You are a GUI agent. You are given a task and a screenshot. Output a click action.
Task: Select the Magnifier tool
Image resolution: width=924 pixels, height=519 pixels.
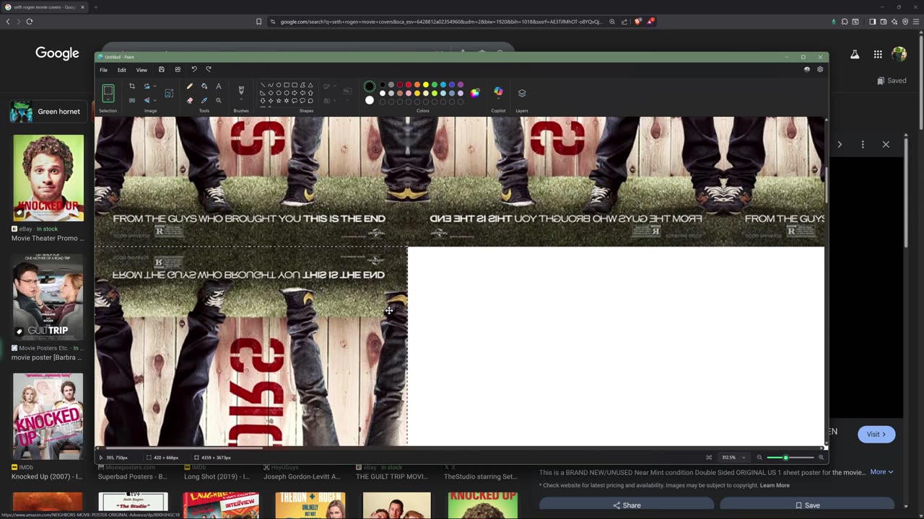219,100
